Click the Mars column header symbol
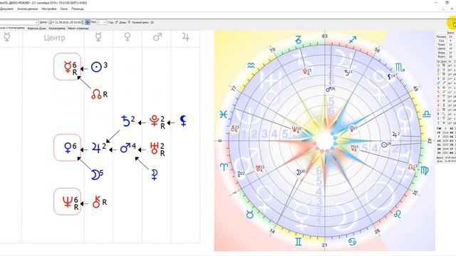 (x=157, y=37)
